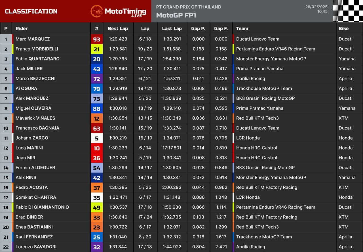Viewport: 363px width, 252px height.
Task: Select Marc Marquez number 93 badge
Action: point(97,39)
